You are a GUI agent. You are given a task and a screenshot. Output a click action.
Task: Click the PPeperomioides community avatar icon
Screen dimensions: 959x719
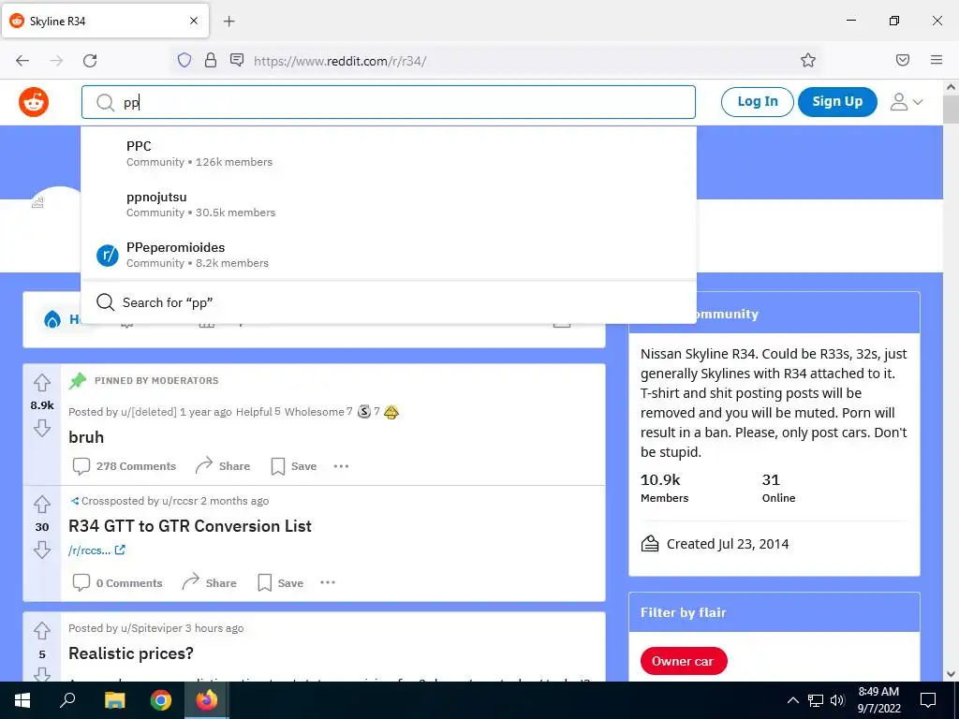[x=108, y=255]
